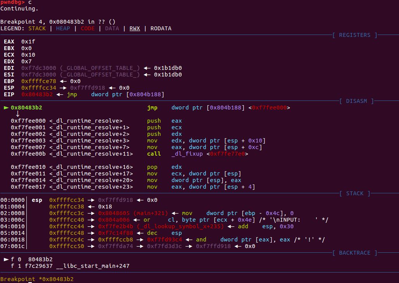Click the BACKTRACE section header
Viewport: 399px width, 283px height.
pyautogui.click(x=354, y=253)
